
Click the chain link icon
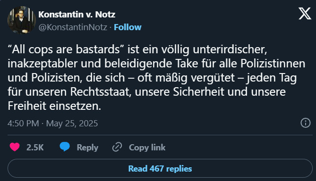(117, 147)
